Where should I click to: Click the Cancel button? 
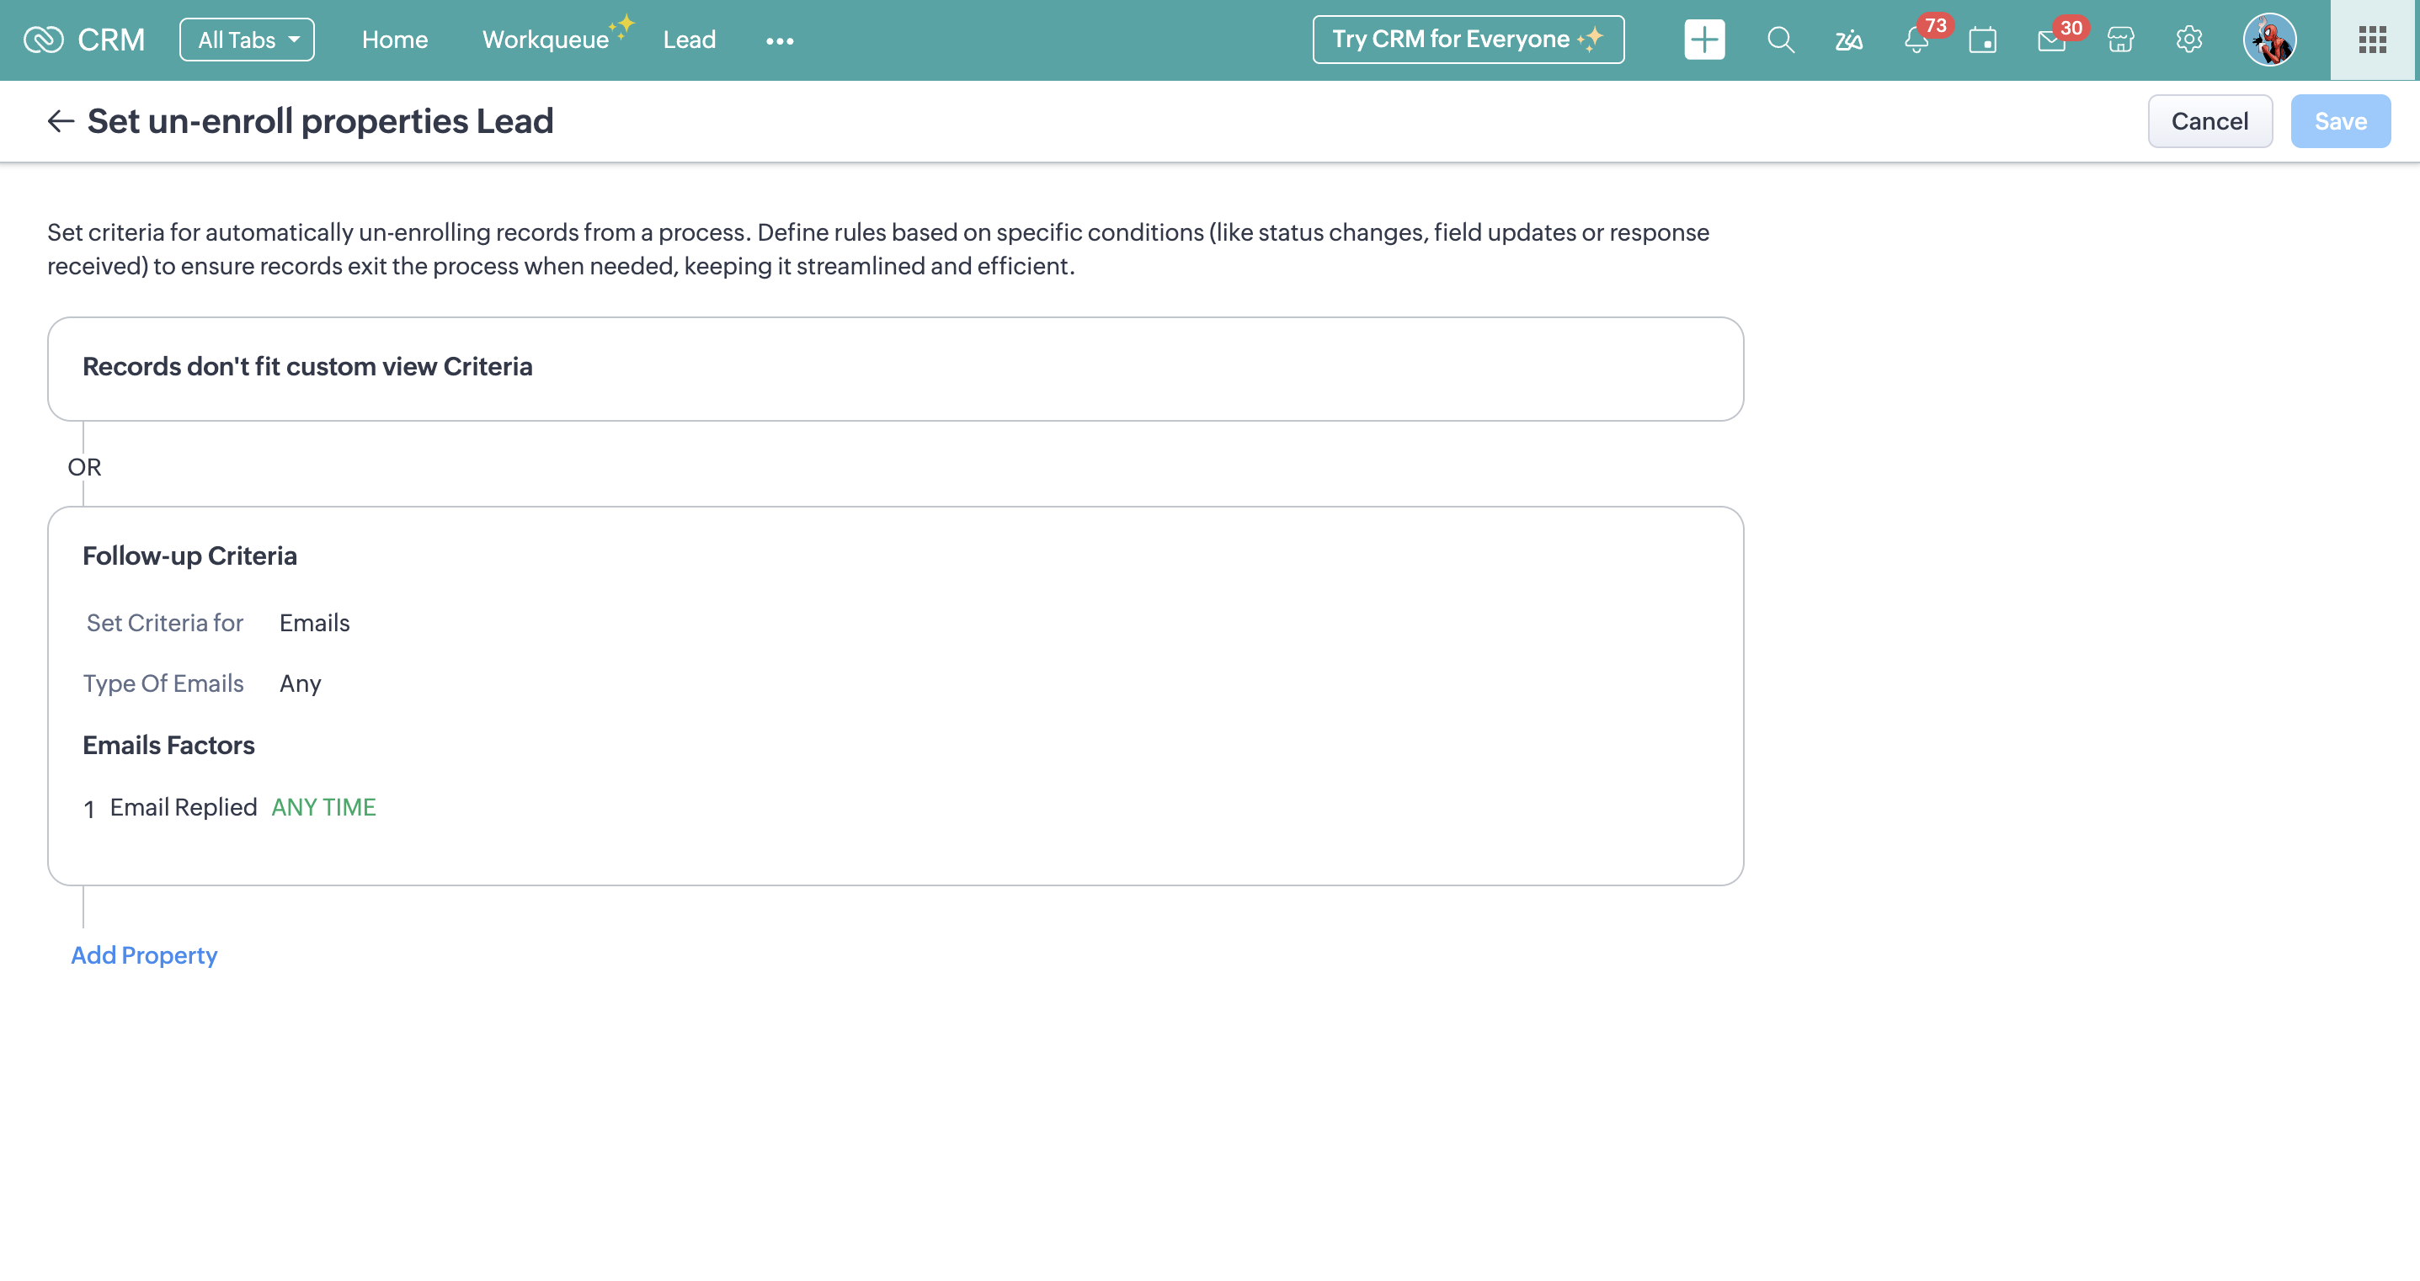2209,121
